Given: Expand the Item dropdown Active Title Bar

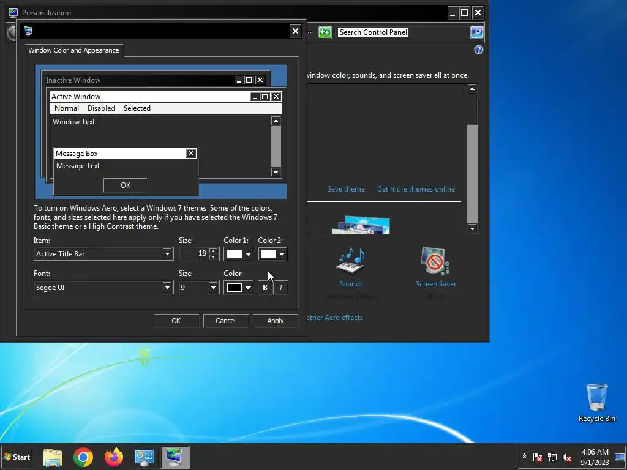Looking at the screenshot, I should 167,254.
